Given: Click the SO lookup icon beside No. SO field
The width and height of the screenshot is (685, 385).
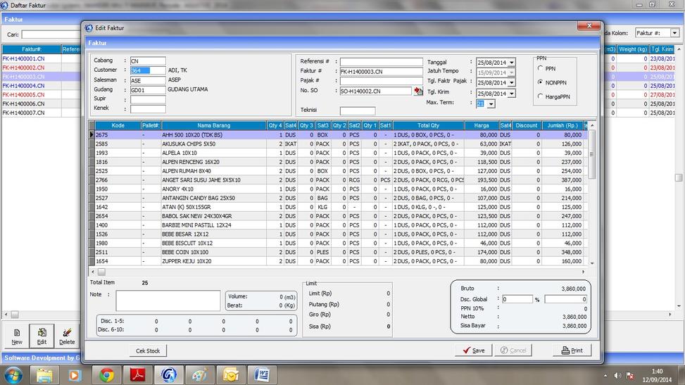Looking at the screenshot, I should point(418,91).
